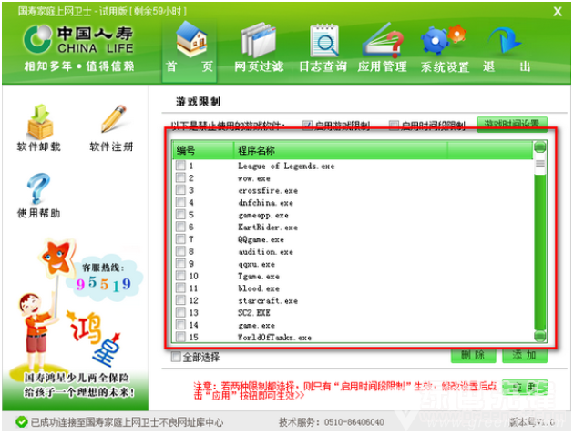Check row 1 League of Legends.exe box
The image size is (574, 435).
180,166
